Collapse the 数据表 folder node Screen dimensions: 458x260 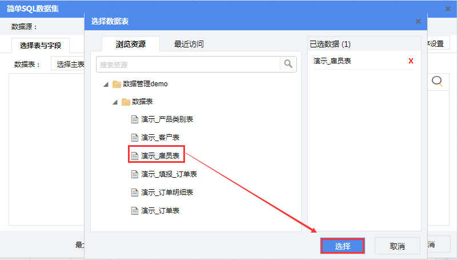point(115,102)
